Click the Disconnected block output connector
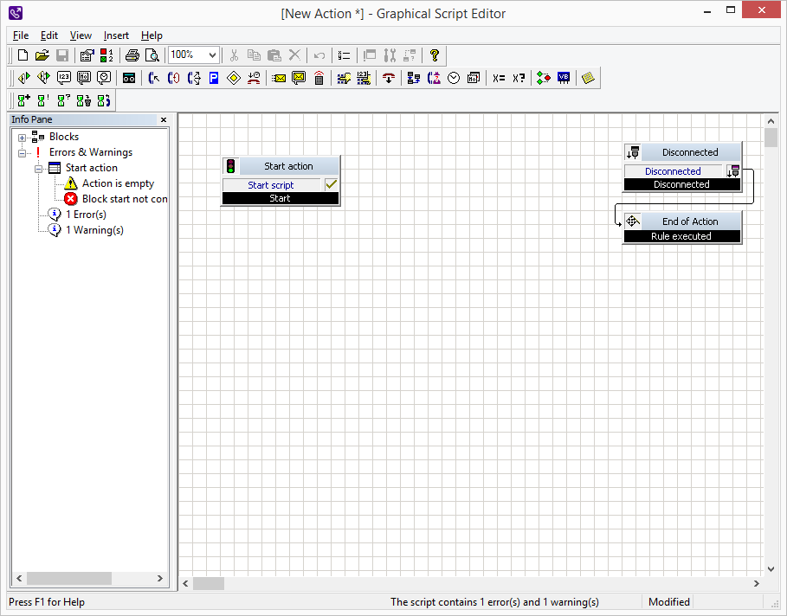Image resolution: width=787 pixels, height=616 pixels. (733, 171)
